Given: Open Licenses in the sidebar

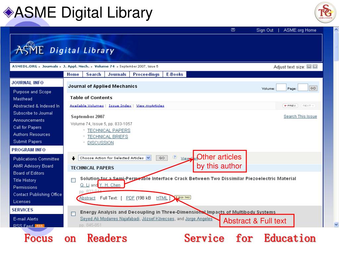Looking at the screenshot, I should [x=22, y=201].
